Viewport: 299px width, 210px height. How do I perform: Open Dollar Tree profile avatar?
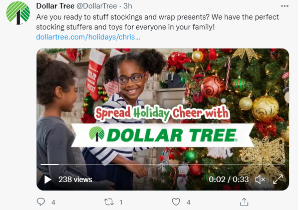pyautogui.click(x=18, y=13)
